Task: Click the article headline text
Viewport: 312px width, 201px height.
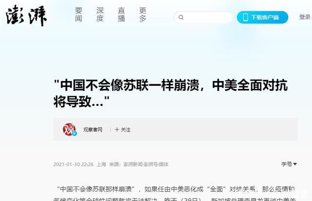Action: pos(171,93)
